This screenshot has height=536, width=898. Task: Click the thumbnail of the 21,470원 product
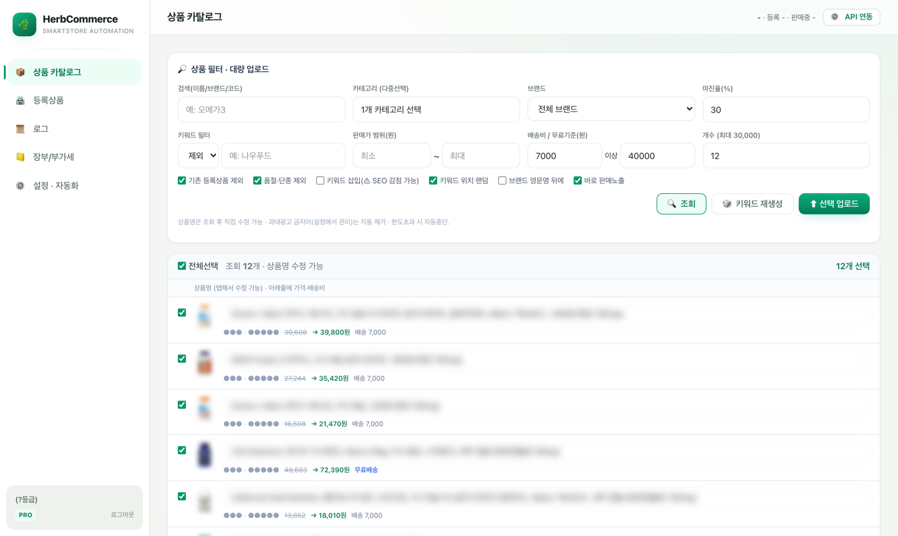[205, 408]
